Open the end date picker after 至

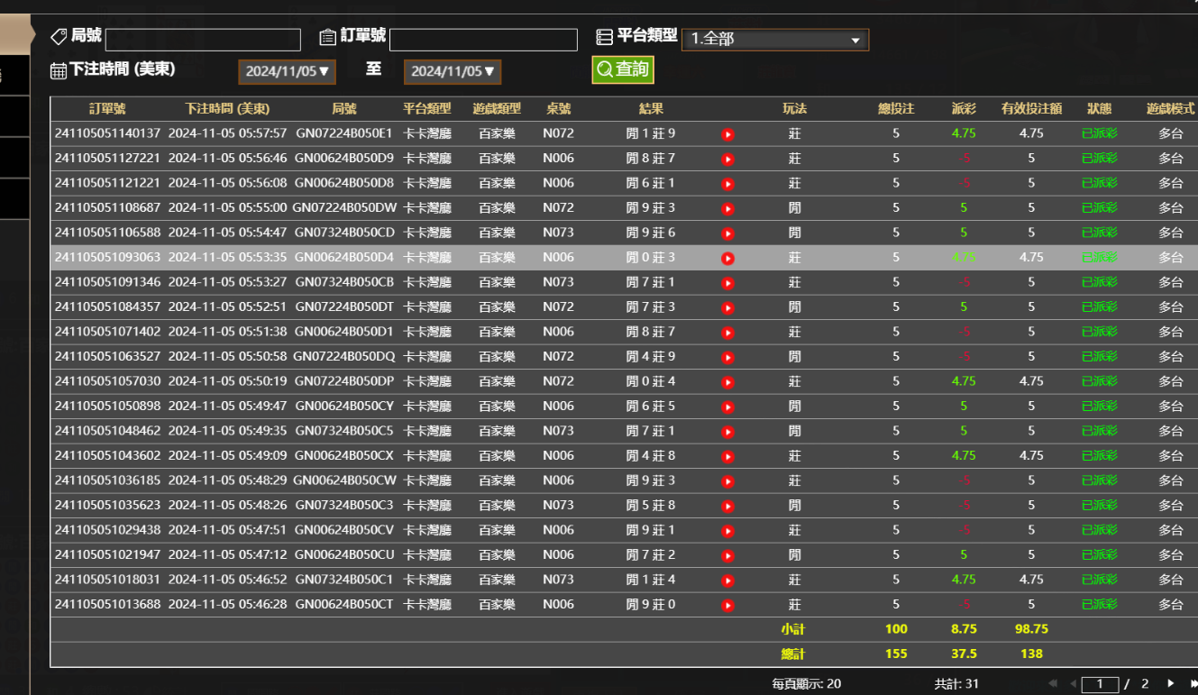(453, 71)
